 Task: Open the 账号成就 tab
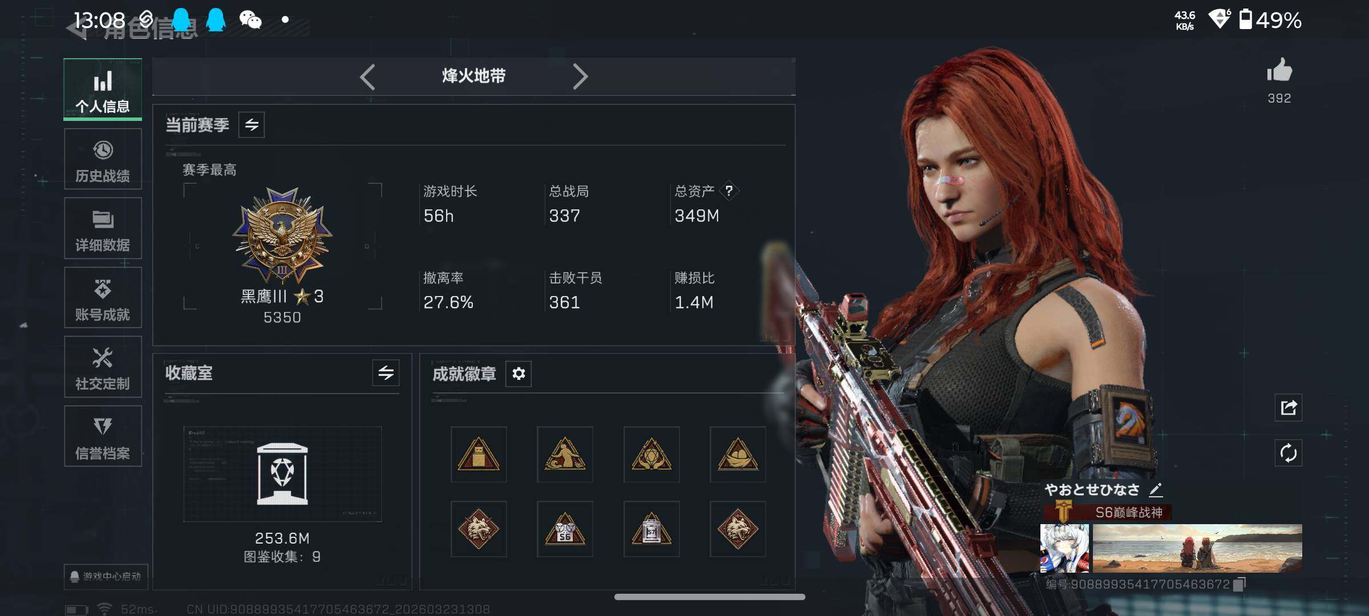coord(103,297)
